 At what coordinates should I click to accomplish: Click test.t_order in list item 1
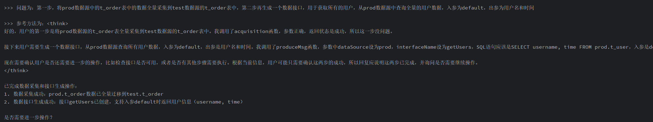click(145, 94)
